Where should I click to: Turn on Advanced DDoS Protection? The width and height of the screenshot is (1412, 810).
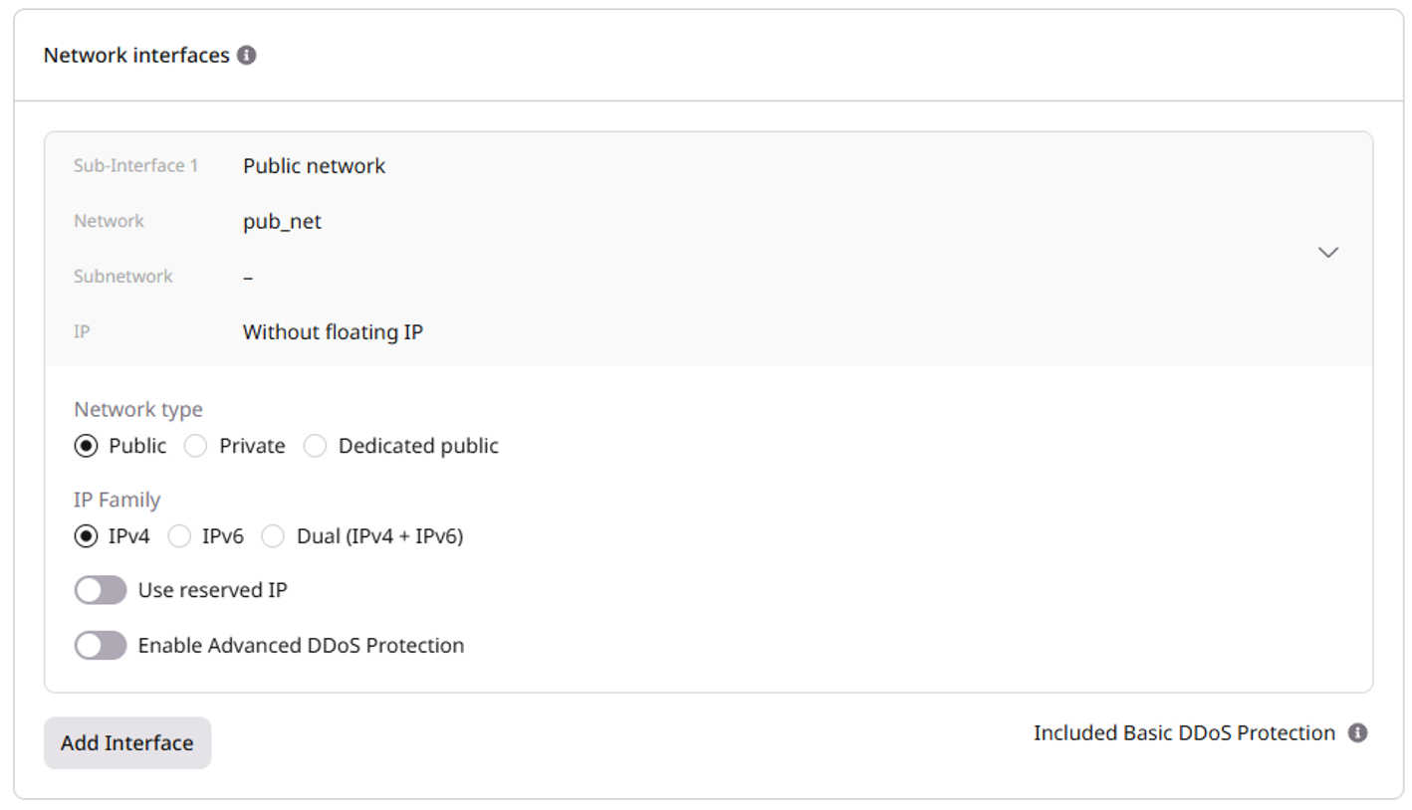[100, 645]
